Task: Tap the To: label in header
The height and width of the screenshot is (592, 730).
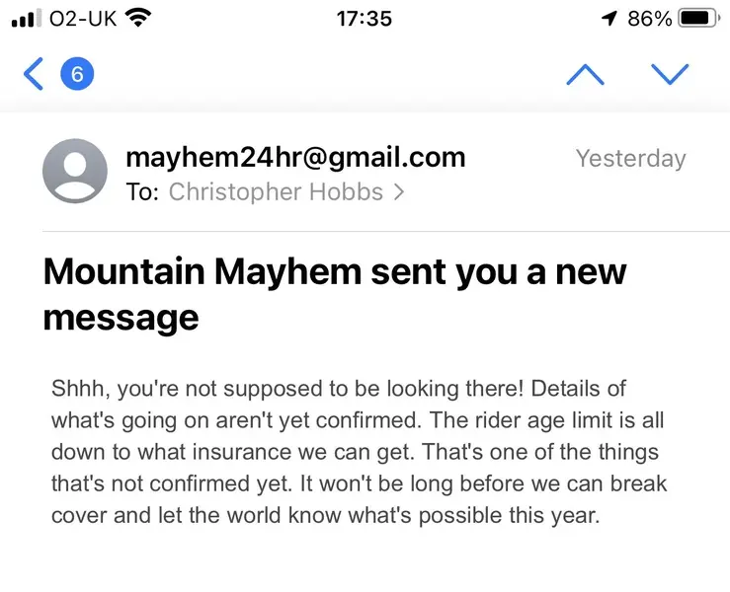Action: click(x=142, y=192)
